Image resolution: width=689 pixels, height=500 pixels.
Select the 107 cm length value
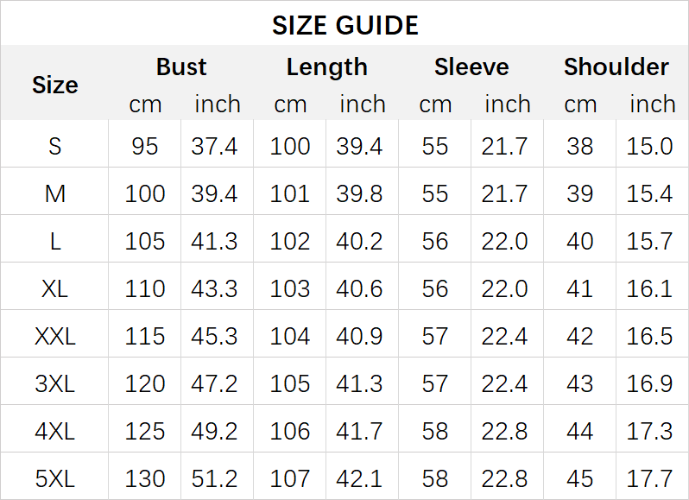pyautogui.click(x=290, y=478)
